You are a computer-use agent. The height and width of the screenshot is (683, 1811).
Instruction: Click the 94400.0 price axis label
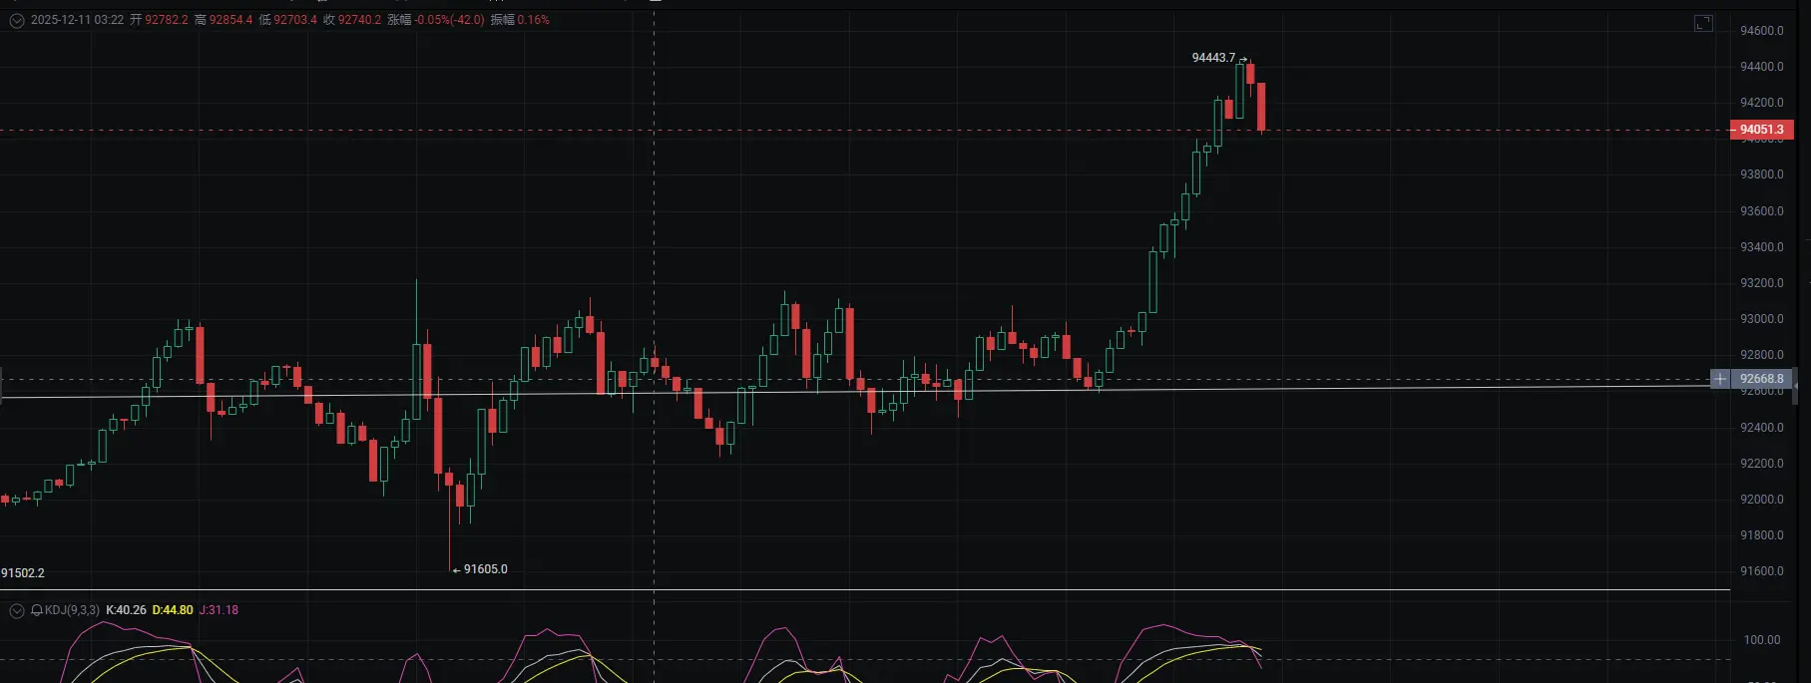[x=1762, y=67]
